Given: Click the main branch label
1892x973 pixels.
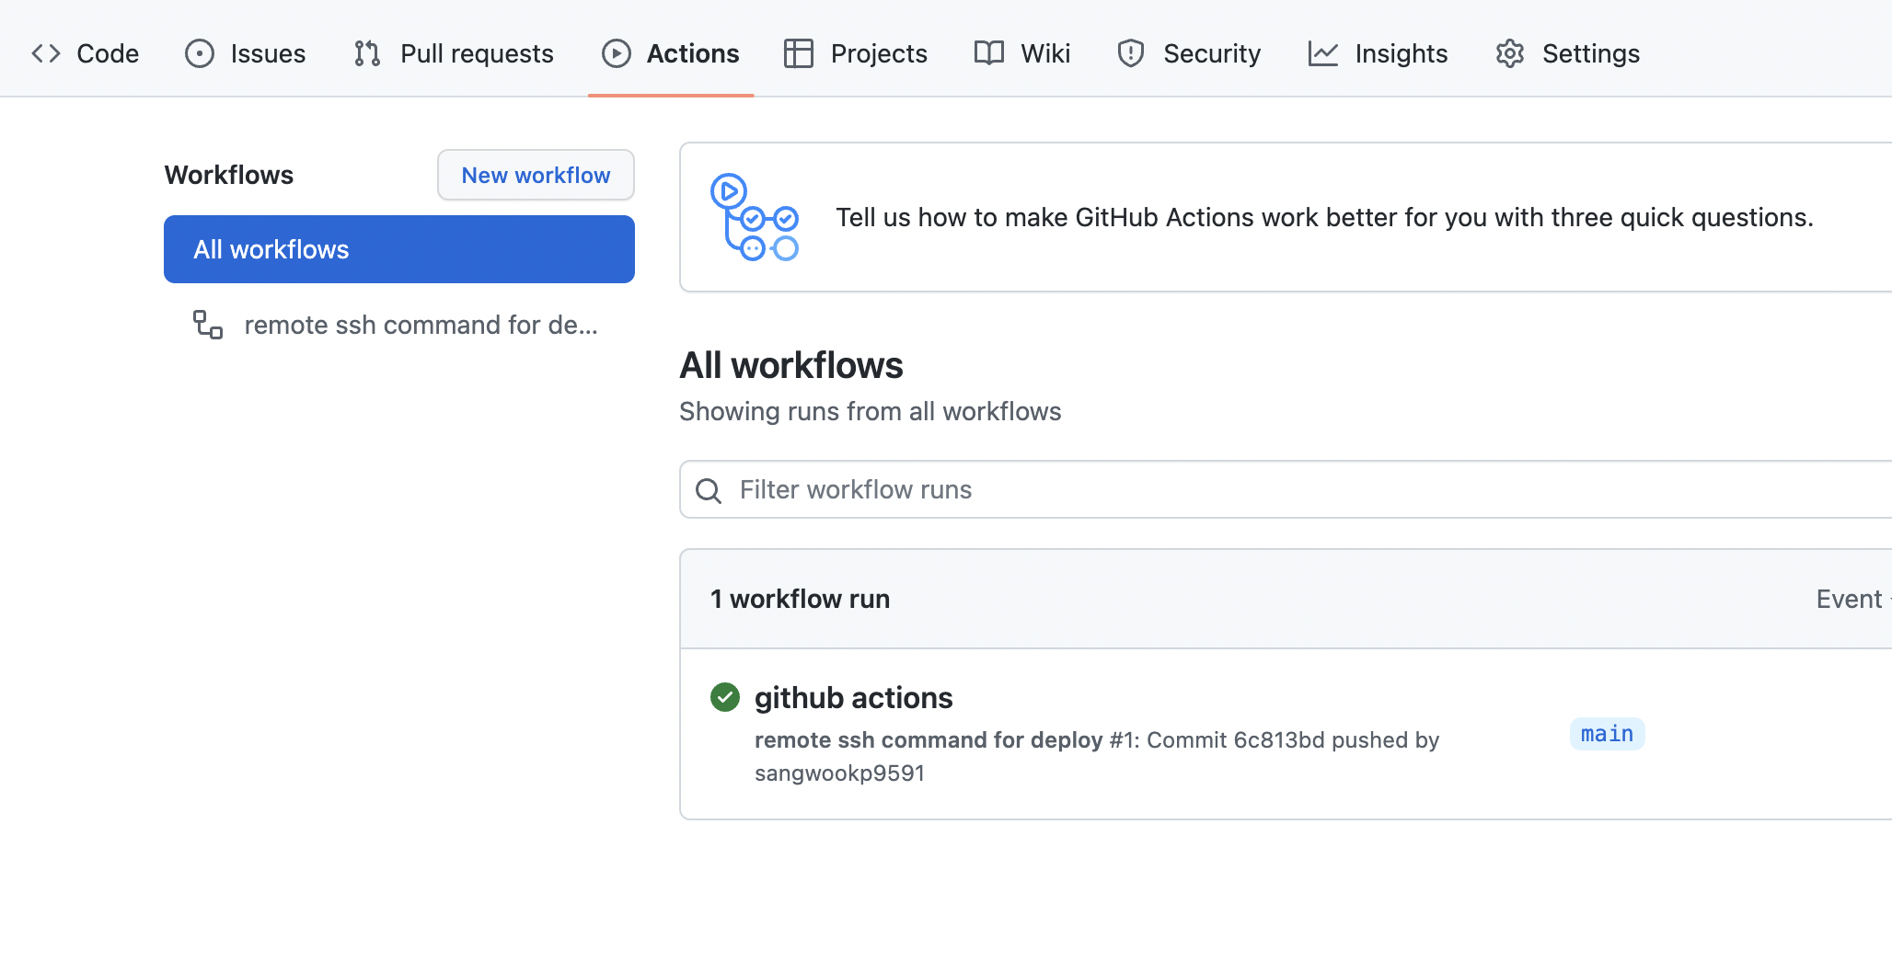Looking at the screenshot, I should [1607, 734].
